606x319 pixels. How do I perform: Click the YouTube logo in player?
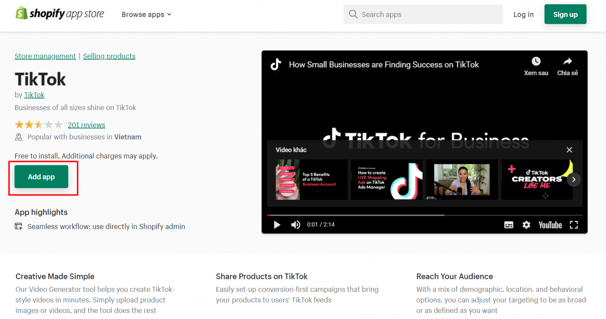tap(550, 225)
